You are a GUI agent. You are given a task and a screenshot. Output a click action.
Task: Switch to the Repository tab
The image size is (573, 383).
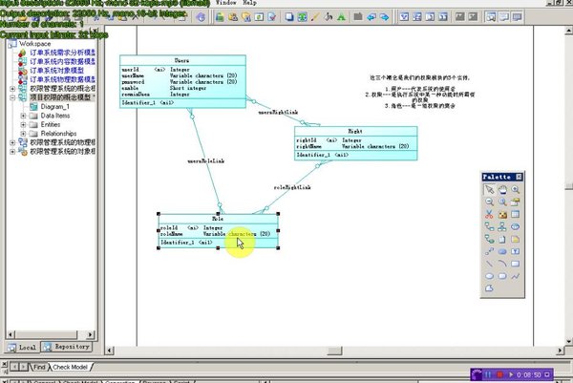[66, 347]
